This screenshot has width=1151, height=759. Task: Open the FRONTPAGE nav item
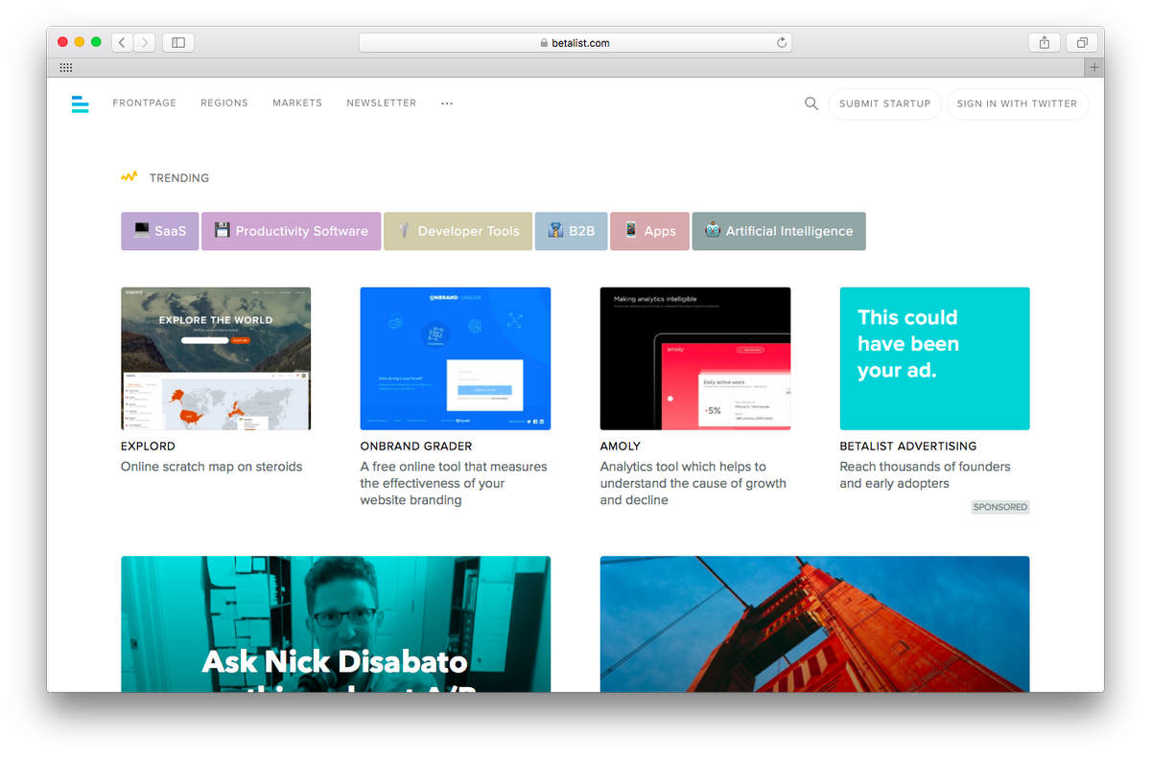(145, 103)
